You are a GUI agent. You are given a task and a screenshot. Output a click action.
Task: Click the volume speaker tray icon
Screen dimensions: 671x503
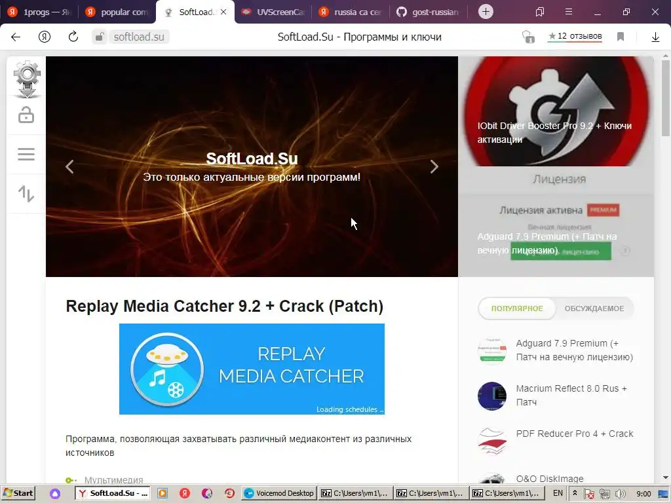[x=620, y=494]
